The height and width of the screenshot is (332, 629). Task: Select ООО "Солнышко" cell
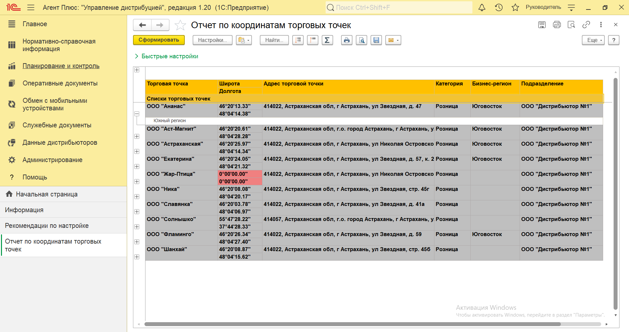tap(181, 223)
